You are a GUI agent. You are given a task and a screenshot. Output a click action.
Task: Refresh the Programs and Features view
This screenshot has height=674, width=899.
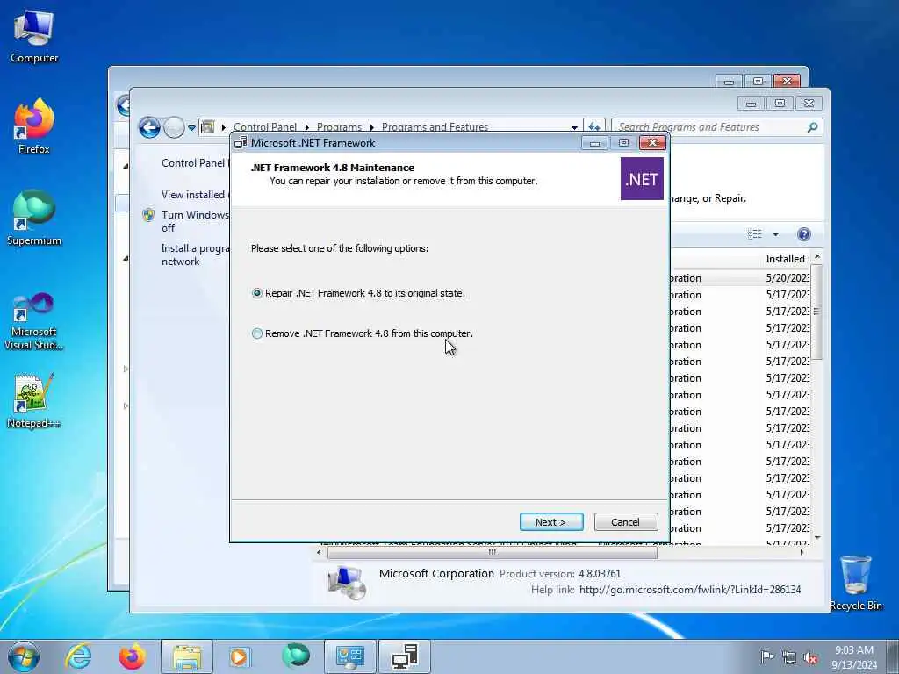coord(594,126)
